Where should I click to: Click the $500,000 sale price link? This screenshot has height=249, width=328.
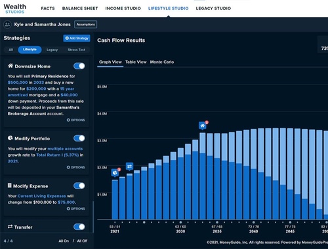(18, 83)
